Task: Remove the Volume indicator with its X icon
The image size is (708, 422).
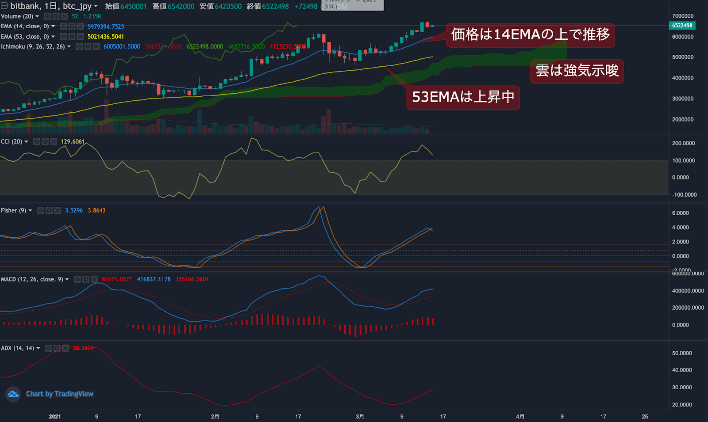Action: tap(64, 16)
